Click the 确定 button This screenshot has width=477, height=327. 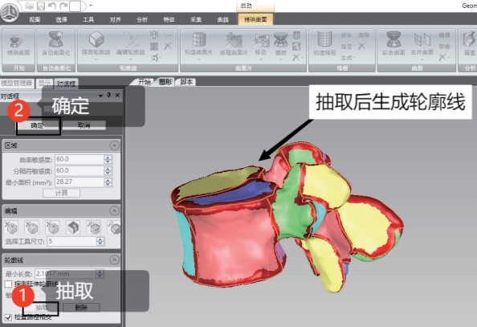[x=38, y=125]
